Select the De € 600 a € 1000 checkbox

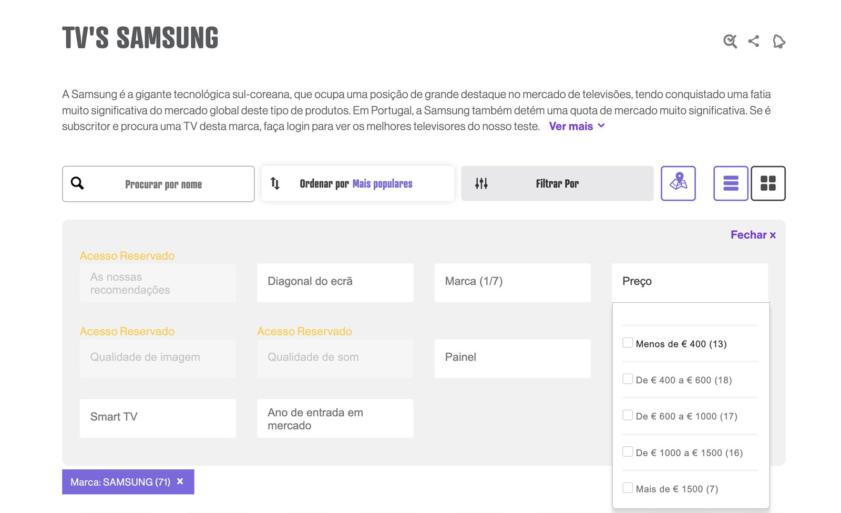coord(628,416)
